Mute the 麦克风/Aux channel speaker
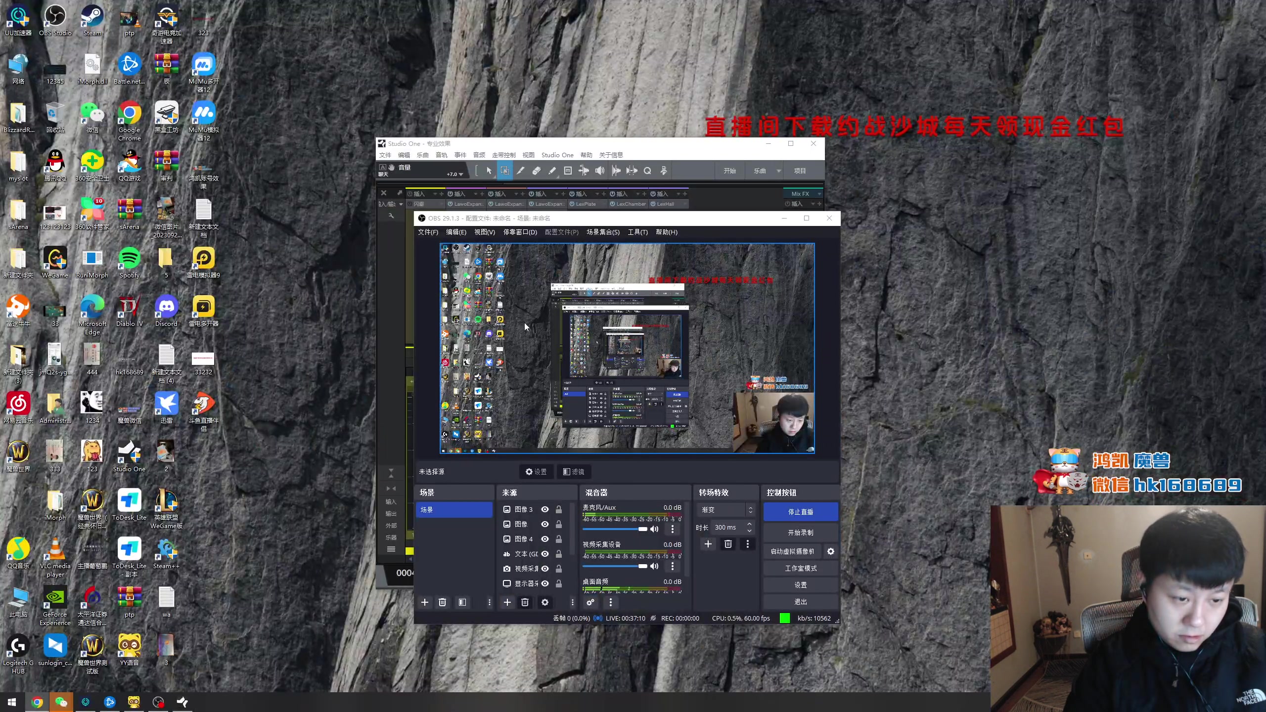1266x712 pixels. click(654, 529)
